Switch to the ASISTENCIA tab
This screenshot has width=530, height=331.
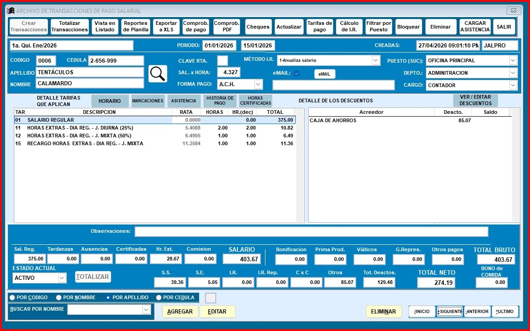coord(183,101)
